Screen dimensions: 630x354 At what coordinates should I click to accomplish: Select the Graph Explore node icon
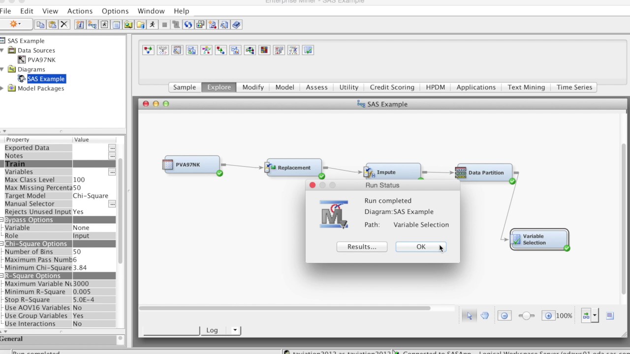191,50
